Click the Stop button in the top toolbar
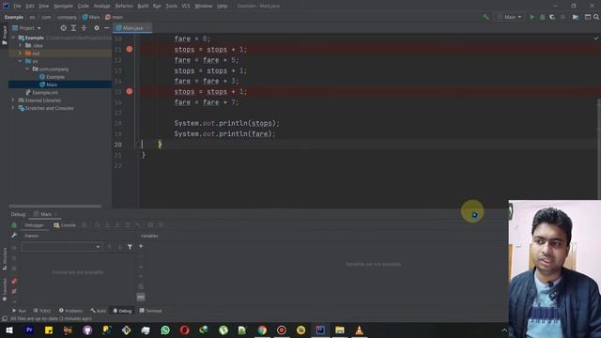This screenshot has width=601, height=338. 562,17
